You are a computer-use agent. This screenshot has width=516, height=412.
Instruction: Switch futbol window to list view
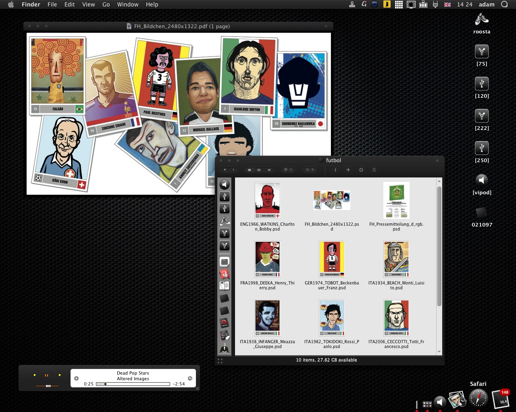259,170
